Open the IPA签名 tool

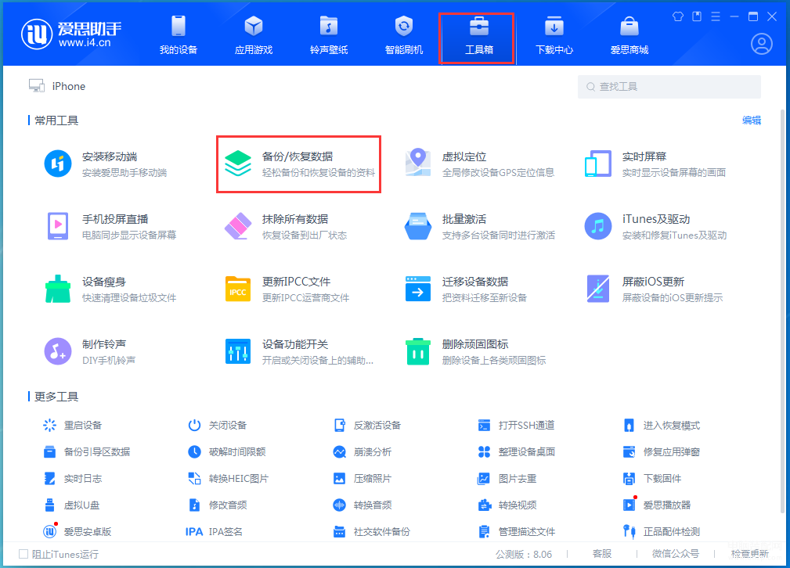click(214, 532)
